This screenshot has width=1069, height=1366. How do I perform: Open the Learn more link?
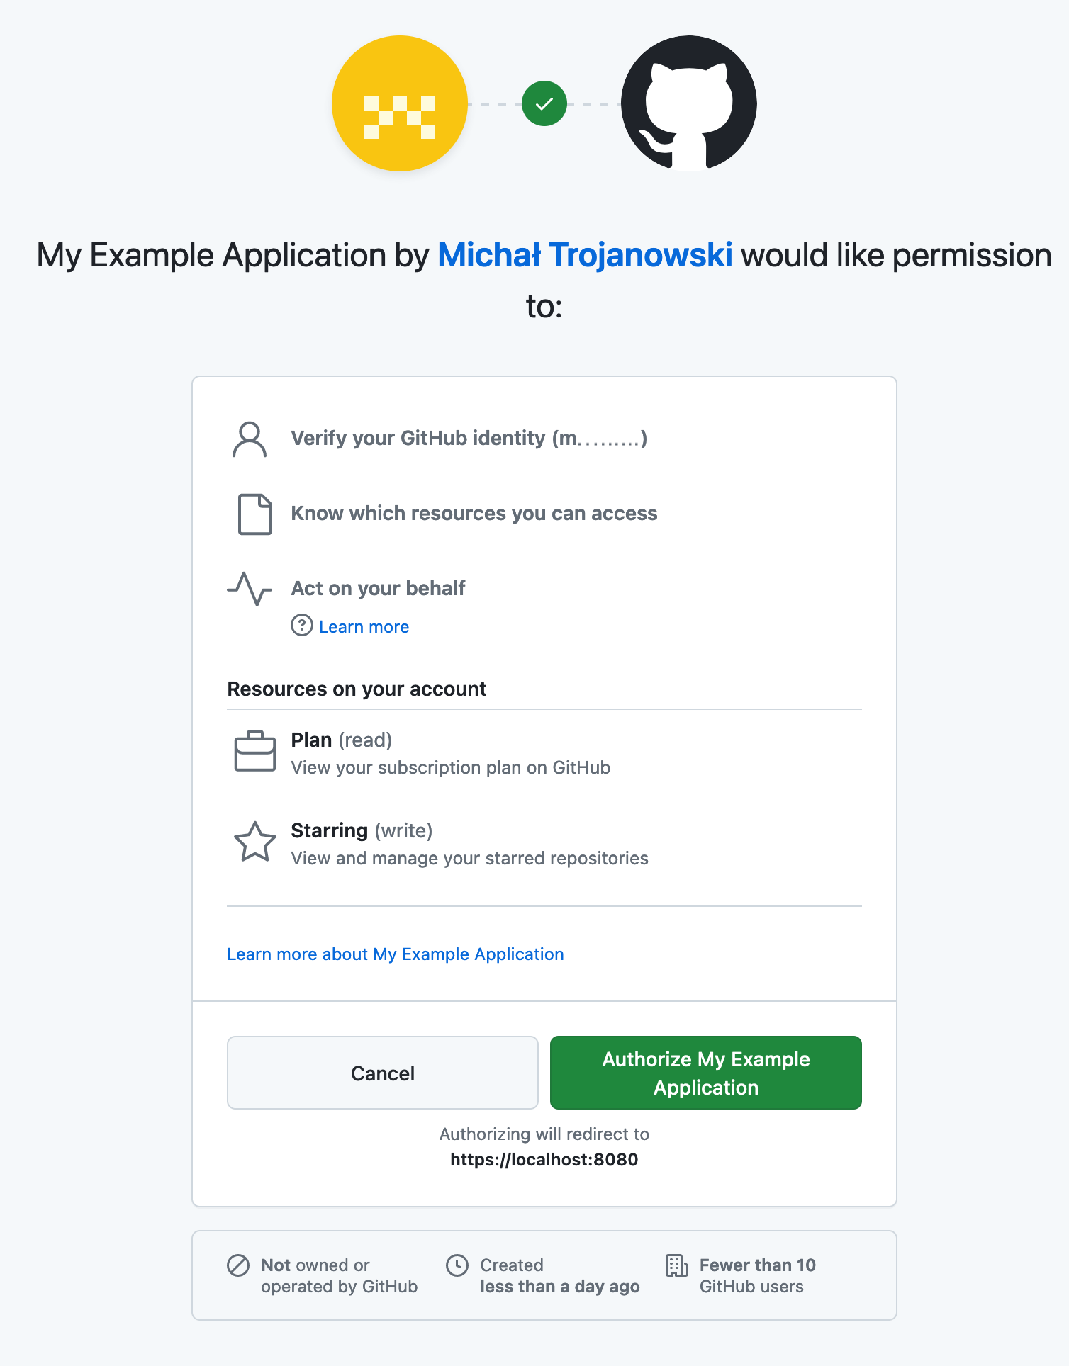coord(364,627)
